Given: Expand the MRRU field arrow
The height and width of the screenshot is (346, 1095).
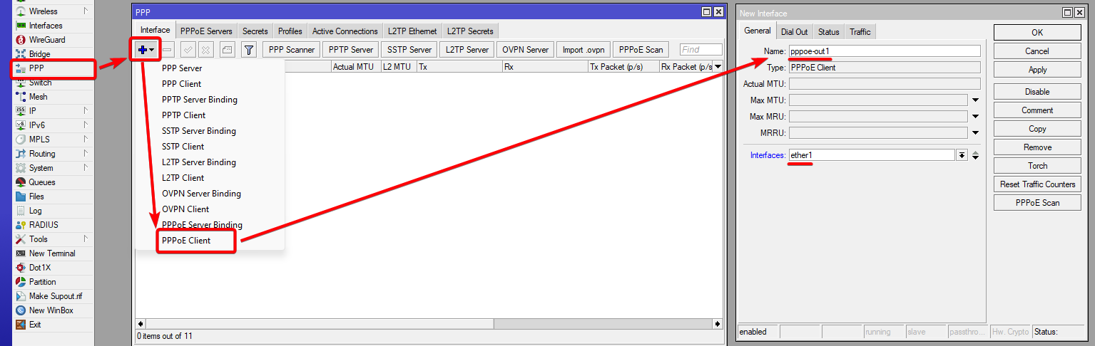Looking at the screenshot, I should point(975,133).
